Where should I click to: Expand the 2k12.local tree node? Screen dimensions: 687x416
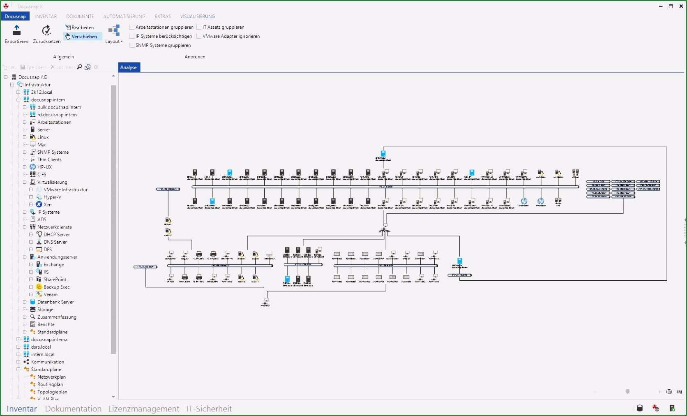pos(18,92)
